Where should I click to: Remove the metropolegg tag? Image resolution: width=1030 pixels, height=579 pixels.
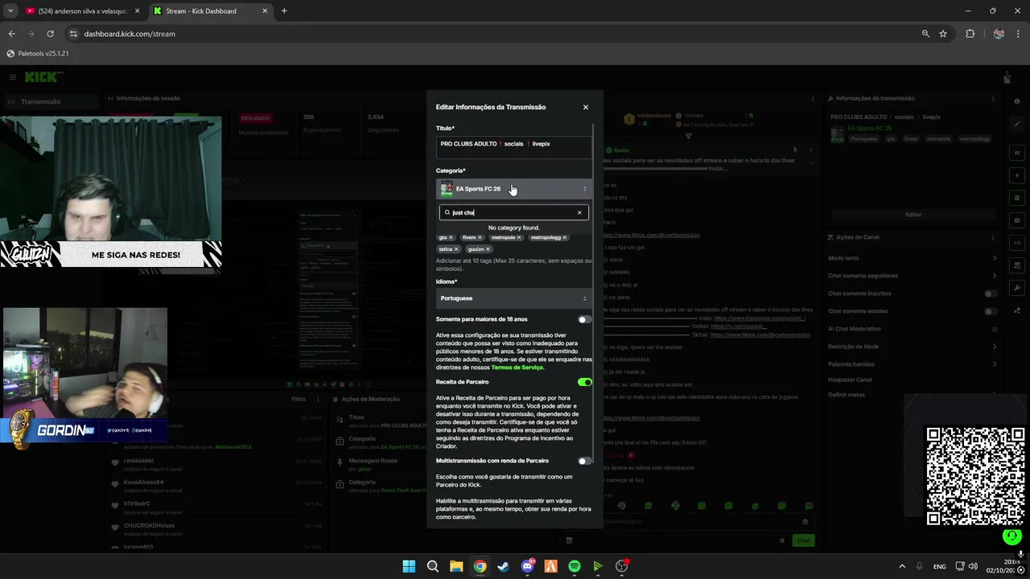tap(565, 237)
